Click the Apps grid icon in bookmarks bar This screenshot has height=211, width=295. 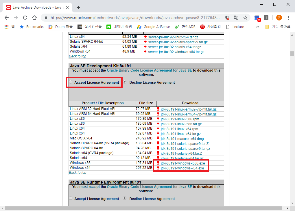6,27
